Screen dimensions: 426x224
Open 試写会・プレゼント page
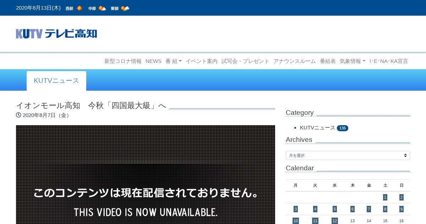click(245, 61)
